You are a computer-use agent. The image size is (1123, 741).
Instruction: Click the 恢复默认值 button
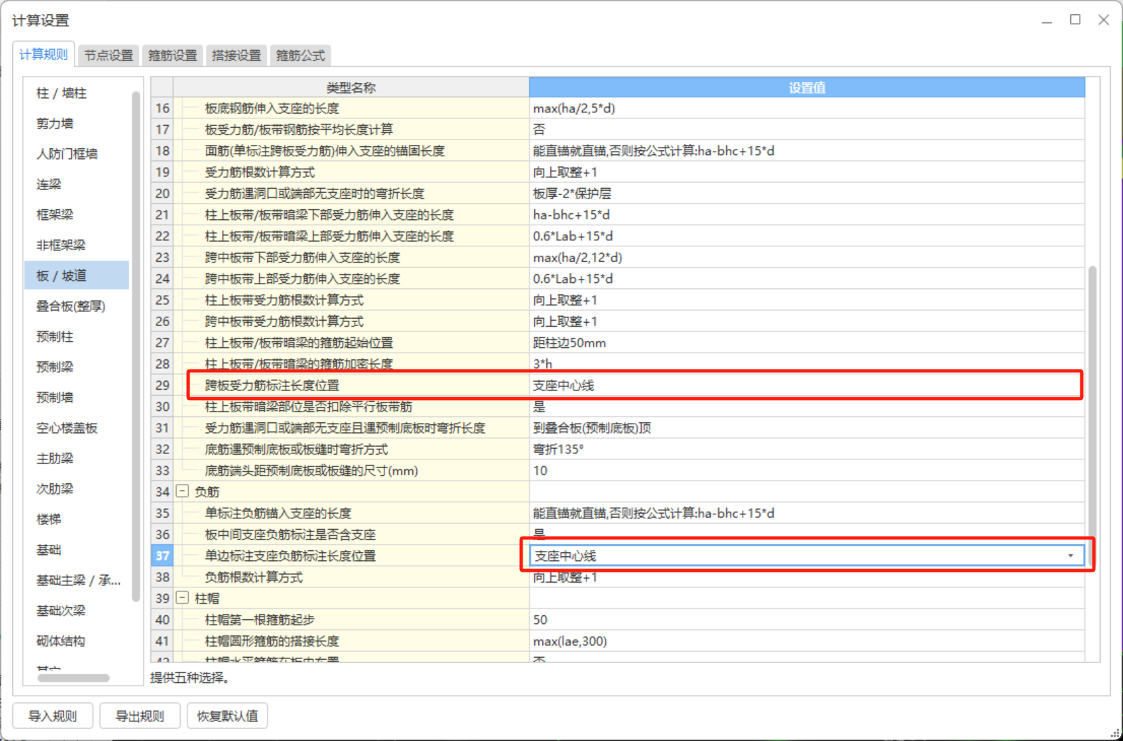(x=227, y=716)
